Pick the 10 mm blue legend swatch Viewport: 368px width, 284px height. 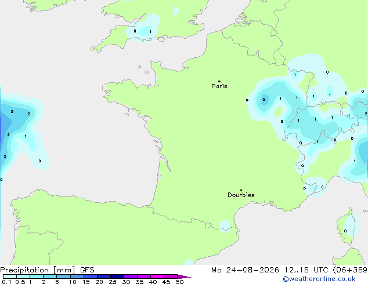click(x=77, y=276)
